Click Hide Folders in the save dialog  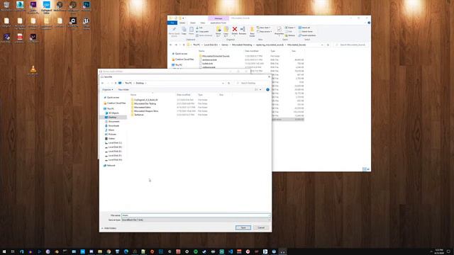point(109,228)
